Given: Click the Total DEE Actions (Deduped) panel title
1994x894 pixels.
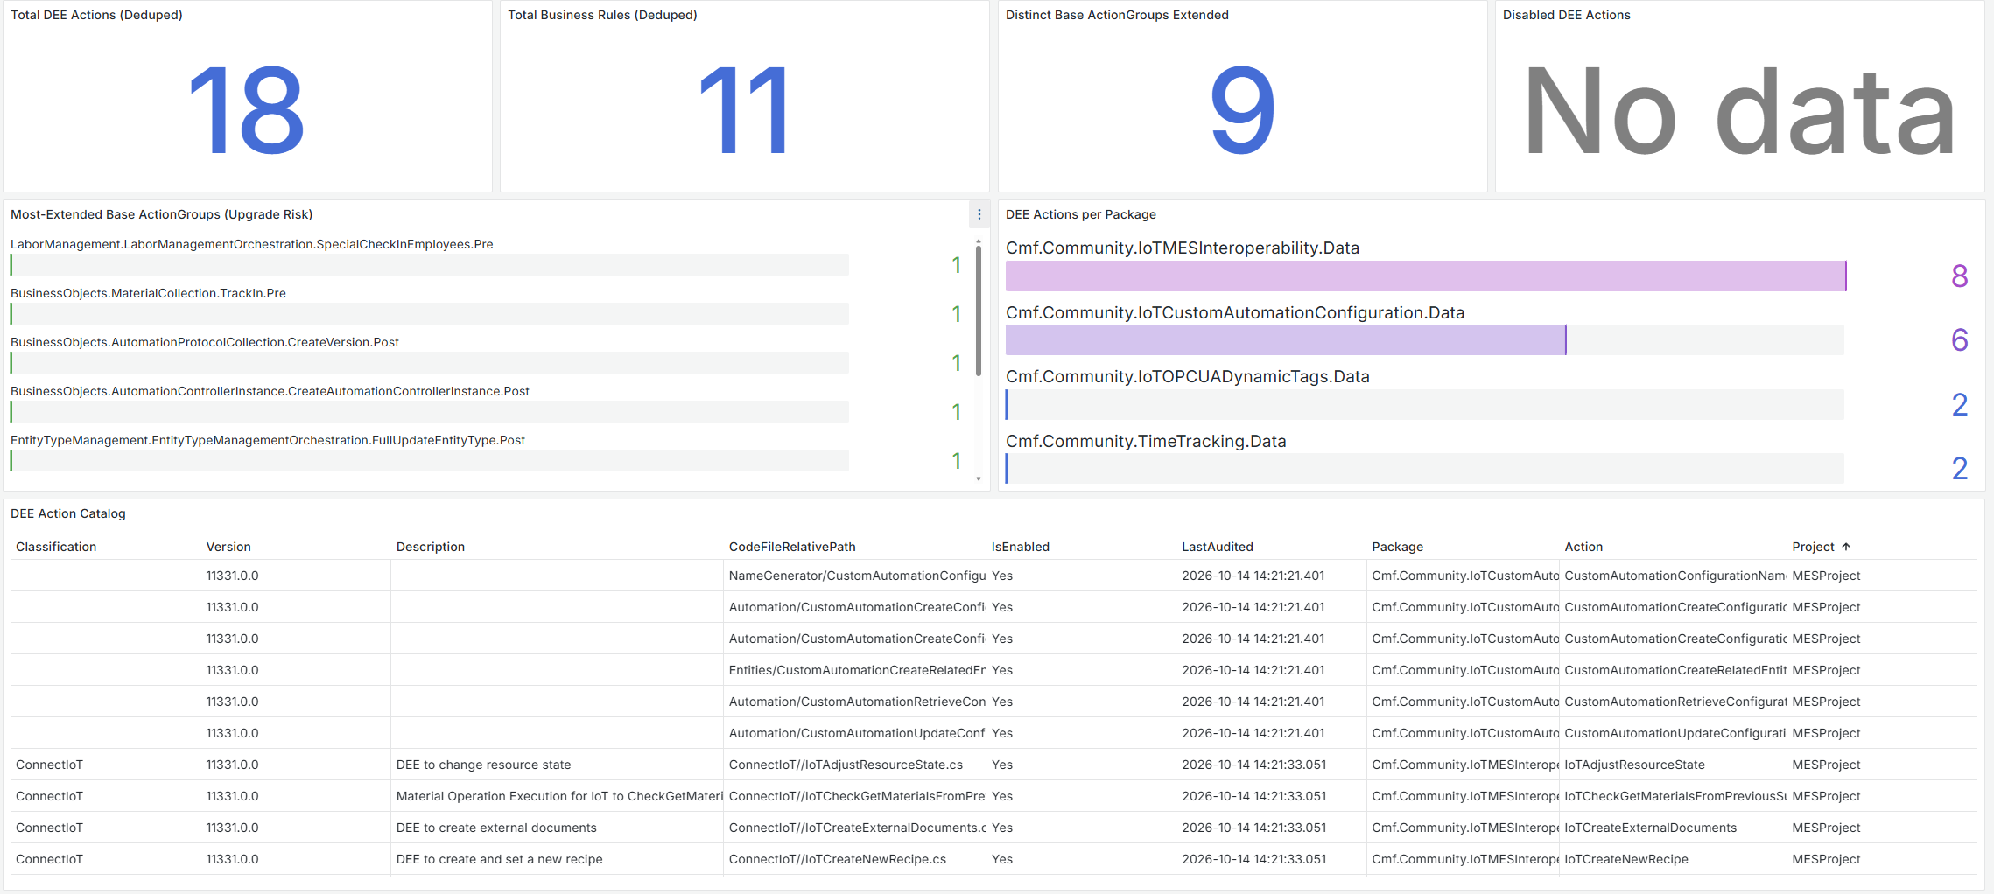Looking at the screenshot, I should point(96,15).
